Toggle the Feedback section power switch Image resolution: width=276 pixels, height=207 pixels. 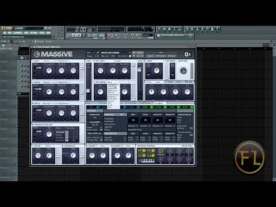pos(63,146)
